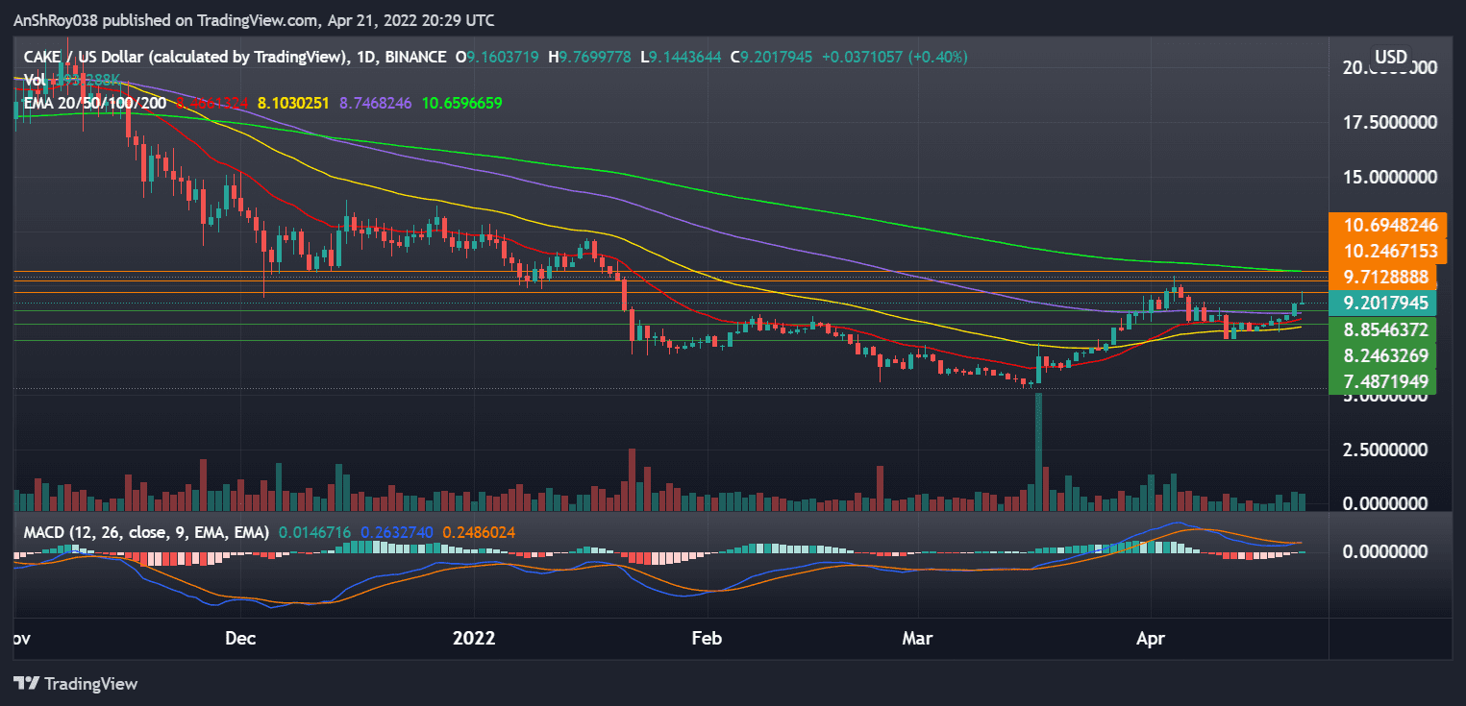Click the tall green March volume spike bar
This screenshot has height=706, width=1466.
[x=1041, y=451]
